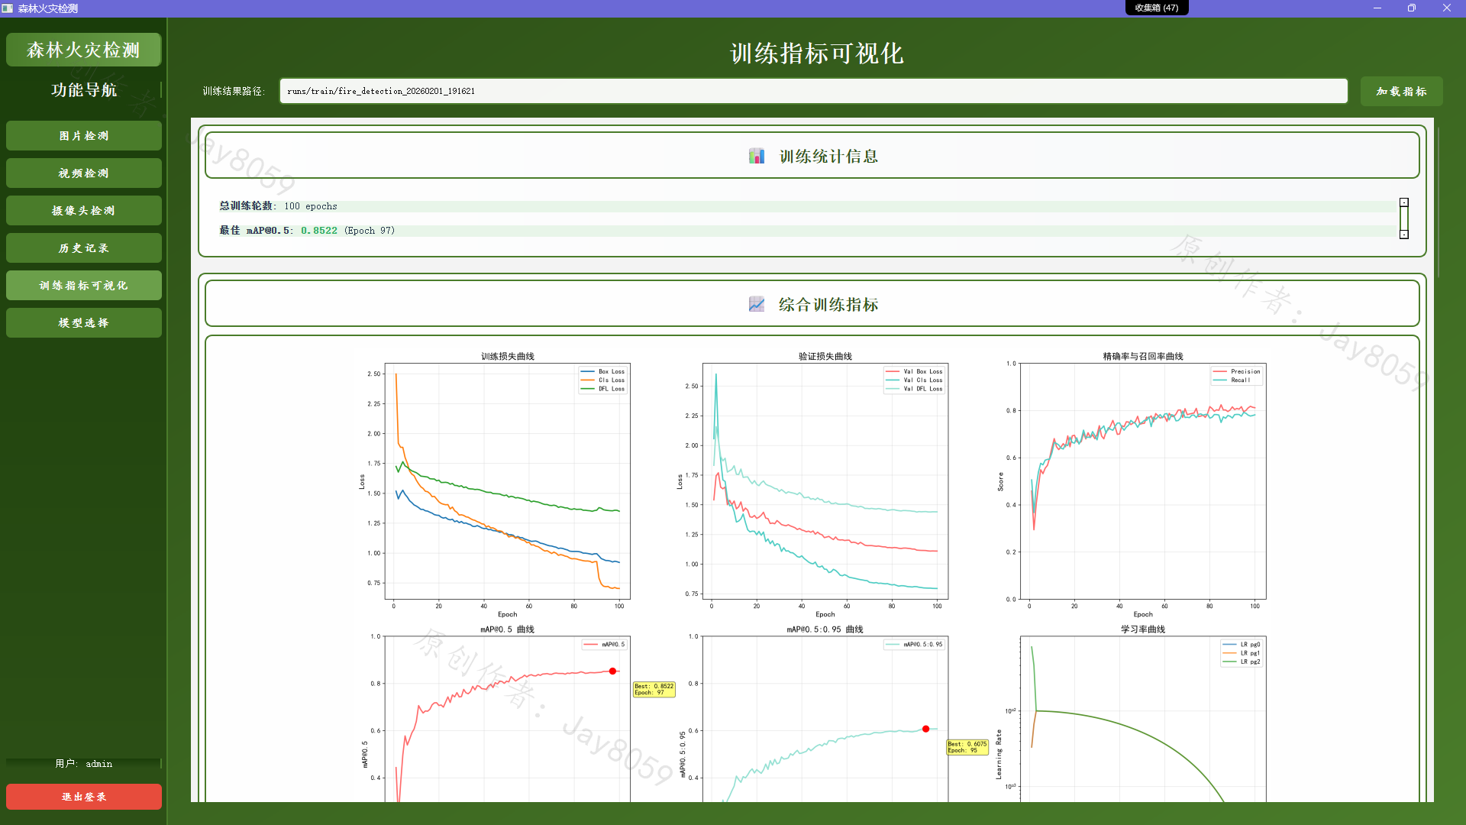Click the 训练指标可视化 page title
Screen dimensions: 1466x825
[816, 53]
